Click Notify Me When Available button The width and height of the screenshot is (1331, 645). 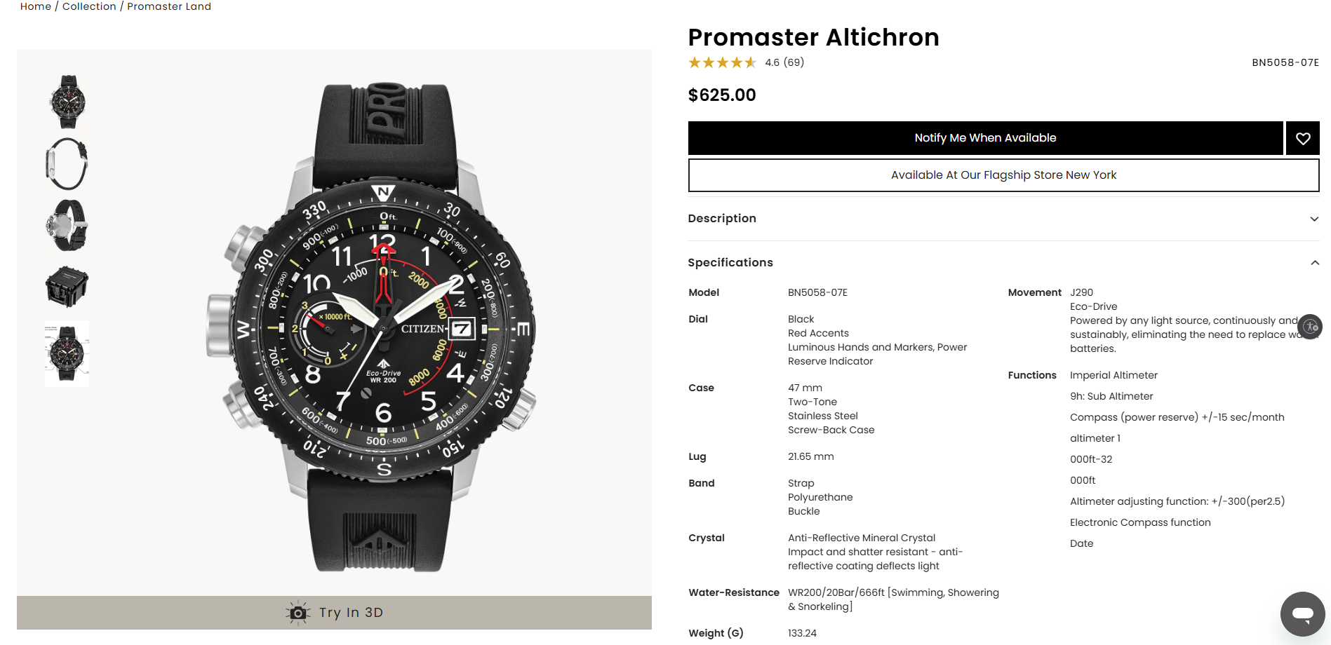(986, 138)
